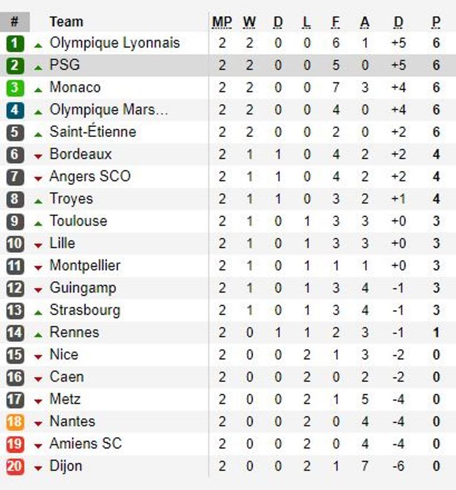
Task: Click the blue rank 4 badge
Action: pyautogui.click(x=15, y=110)
